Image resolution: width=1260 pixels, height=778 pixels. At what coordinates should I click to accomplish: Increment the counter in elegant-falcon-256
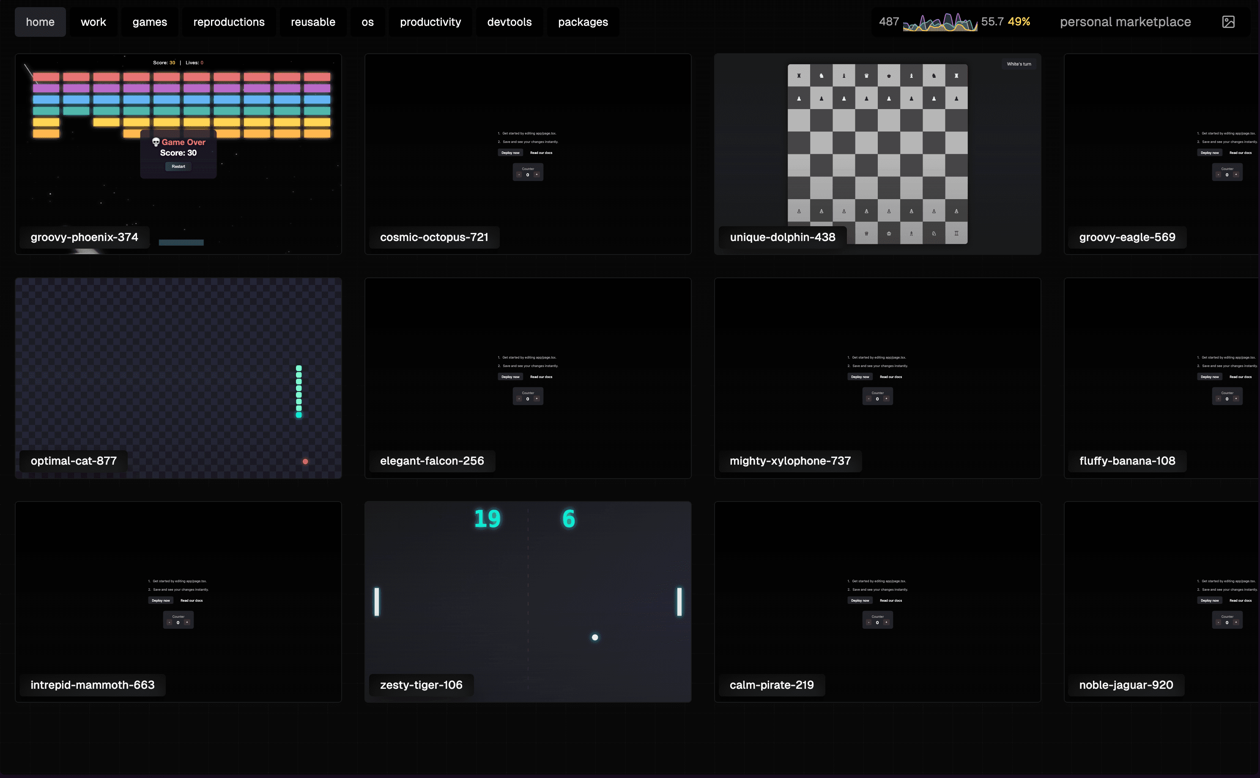537,398
